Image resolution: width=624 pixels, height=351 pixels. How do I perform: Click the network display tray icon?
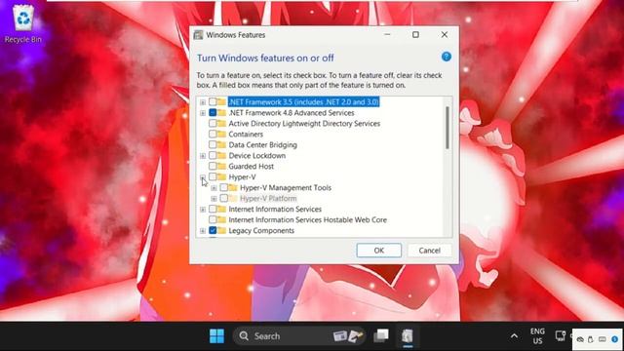tap(561, 335)
